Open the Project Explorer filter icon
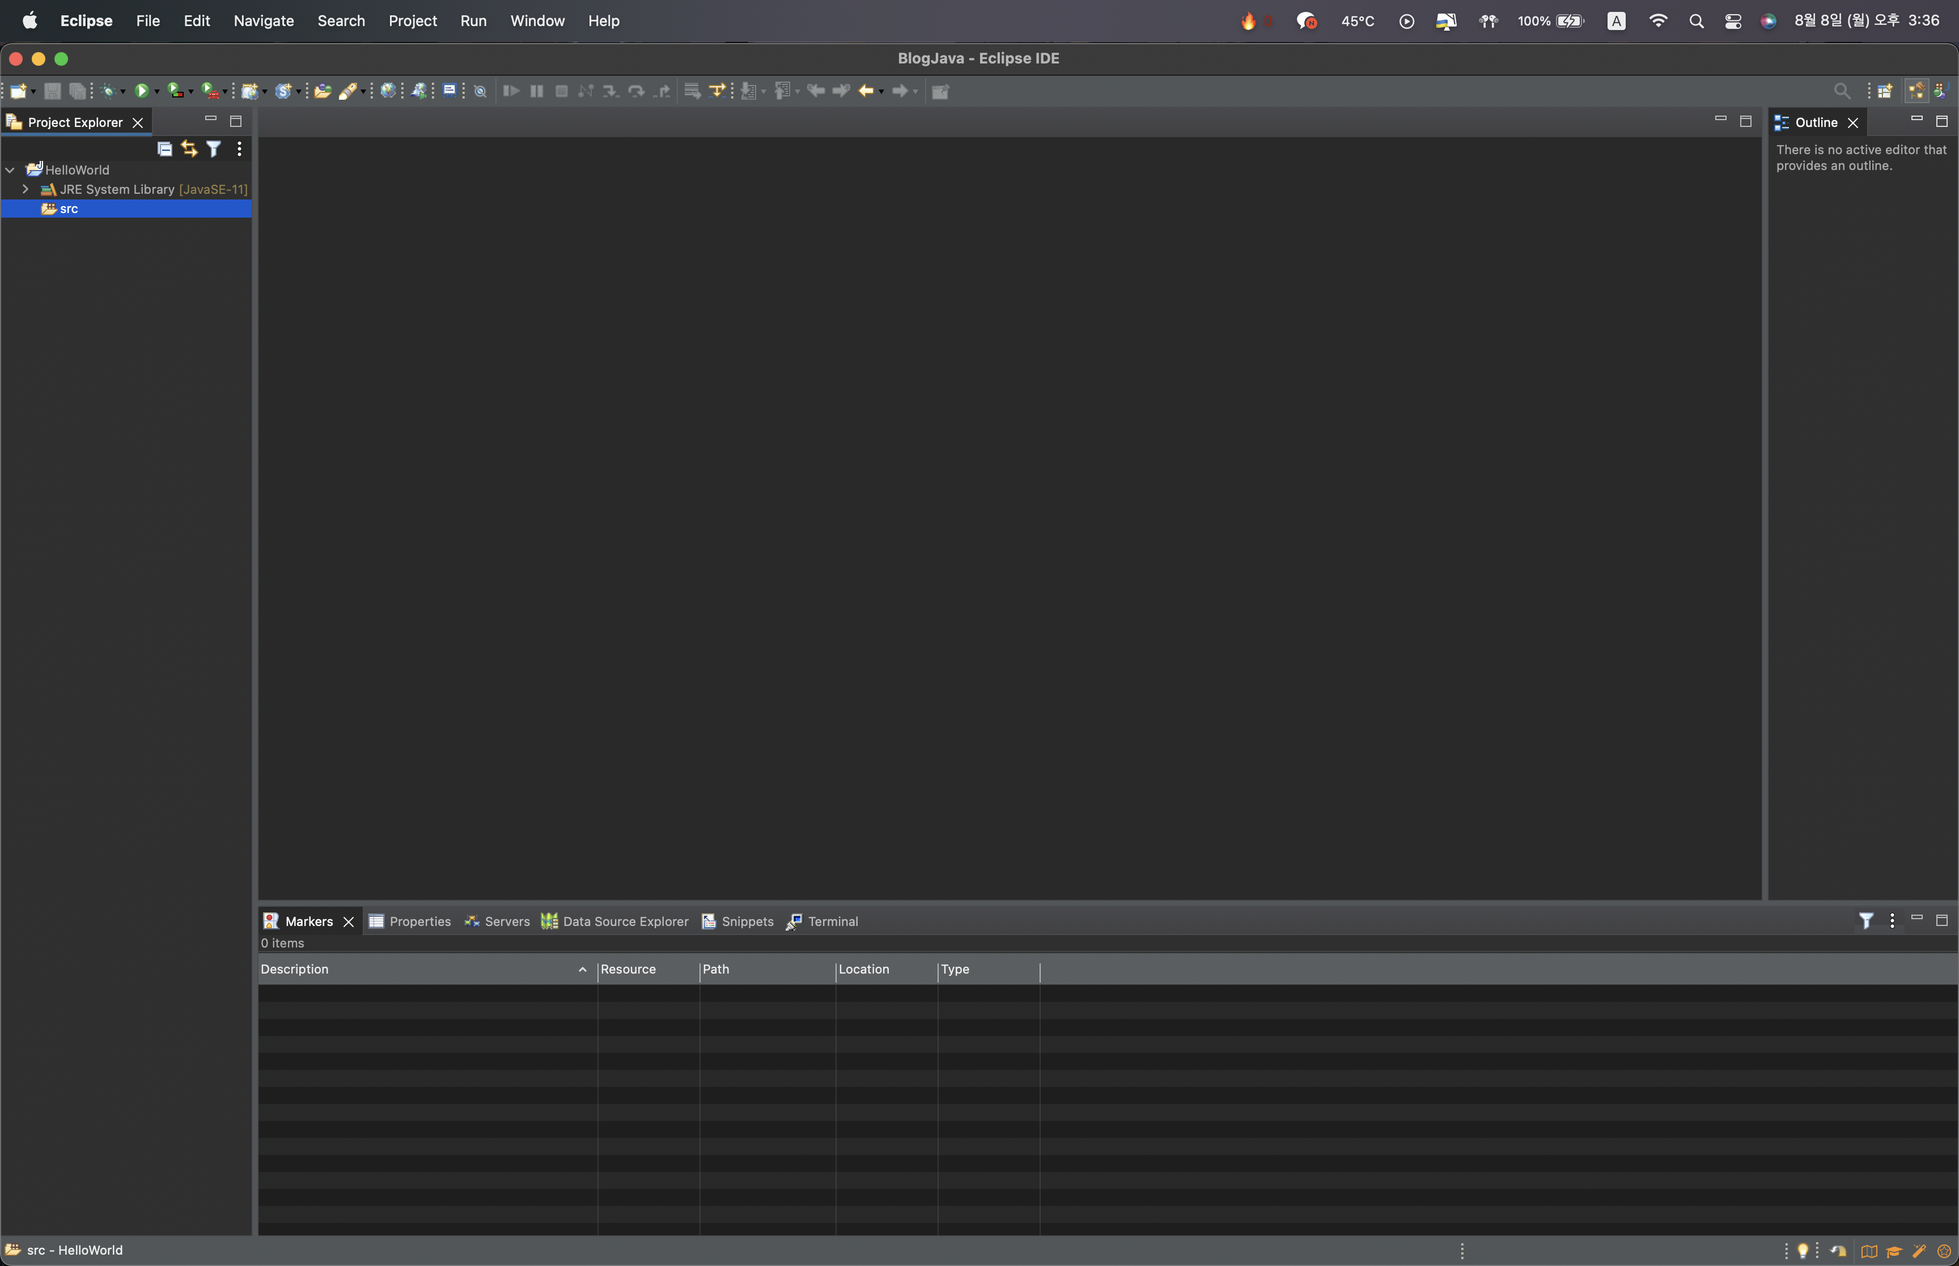 point(214,149)
